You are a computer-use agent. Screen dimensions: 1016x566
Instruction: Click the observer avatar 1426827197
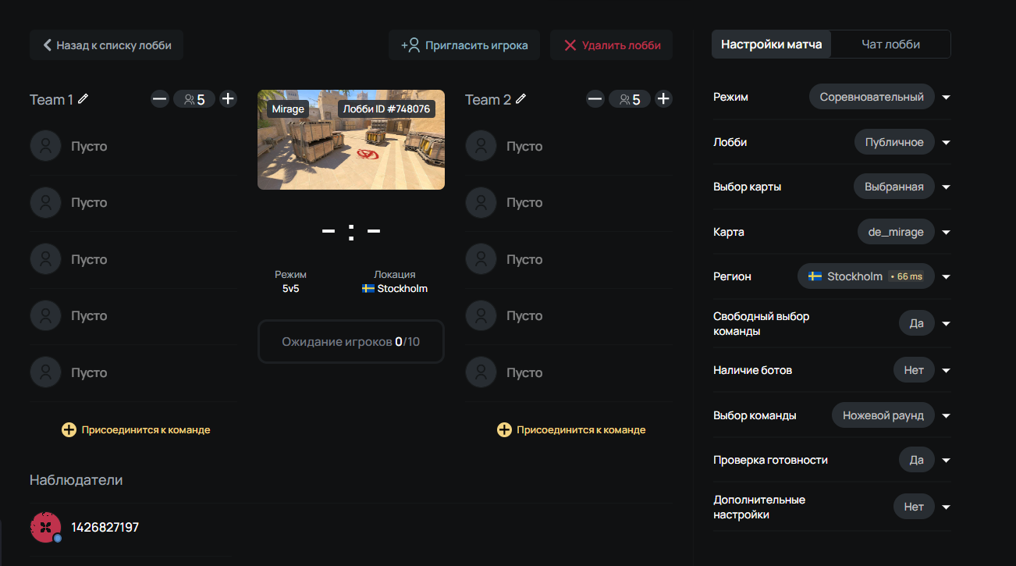click(x=45, y=527)
